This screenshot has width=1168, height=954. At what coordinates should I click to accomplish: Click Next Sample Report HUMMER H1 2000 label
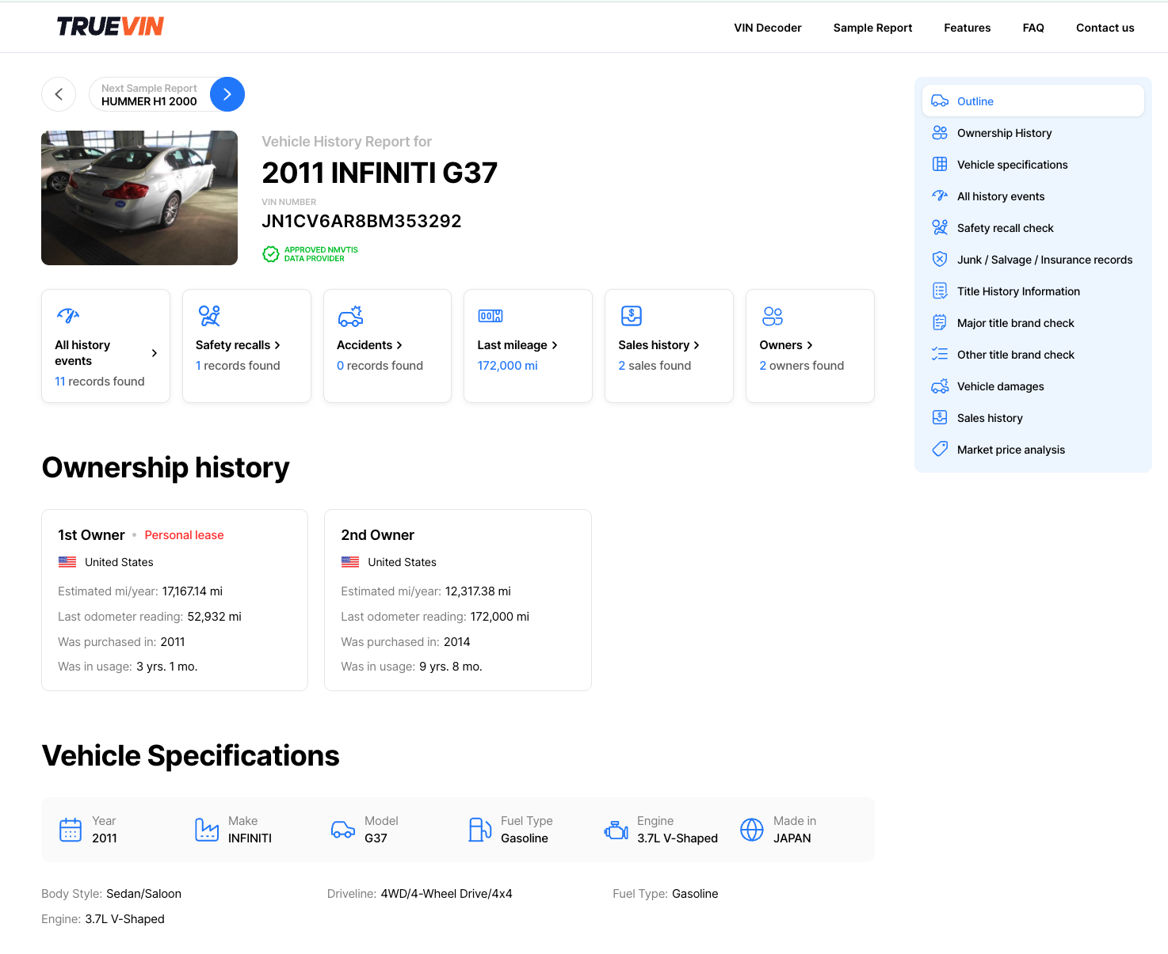coord(149,95)
